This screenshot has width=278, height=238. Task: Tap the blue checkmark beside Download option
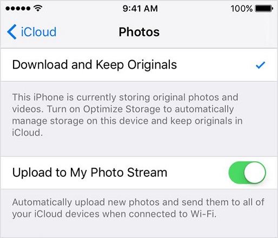tap(260, 65)
